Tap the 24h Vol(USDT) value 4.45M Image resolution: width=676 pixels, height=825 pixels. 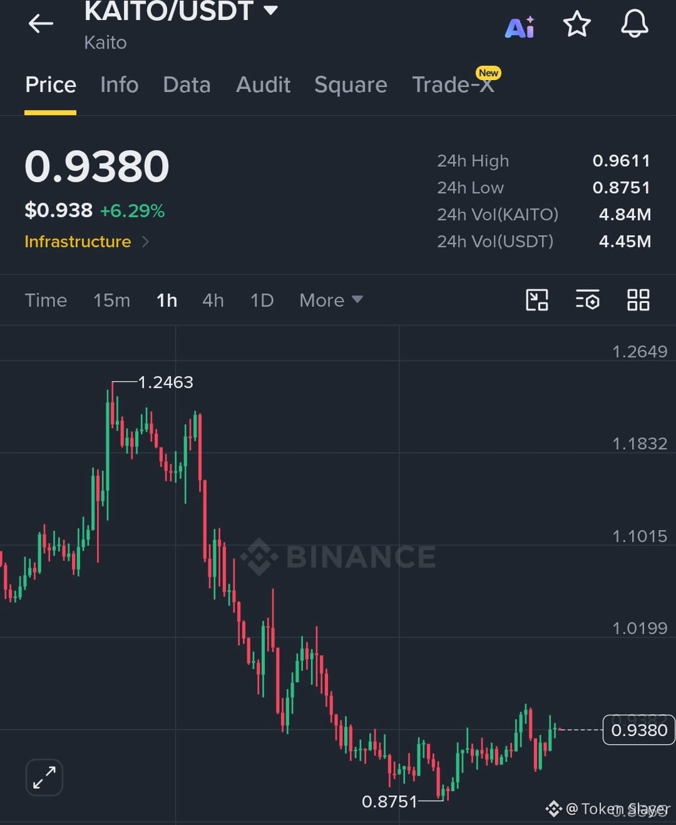click(x=625, y=242)
